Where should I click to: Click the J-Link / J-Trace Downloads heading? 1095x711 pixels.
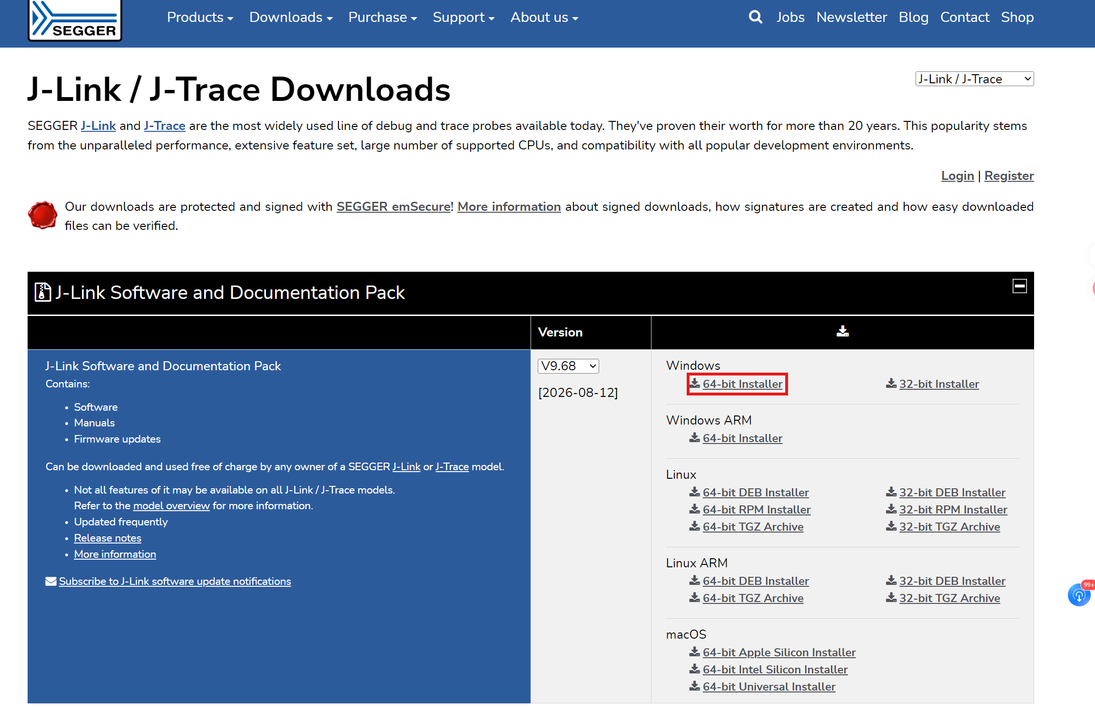click(x=239, y=89)
